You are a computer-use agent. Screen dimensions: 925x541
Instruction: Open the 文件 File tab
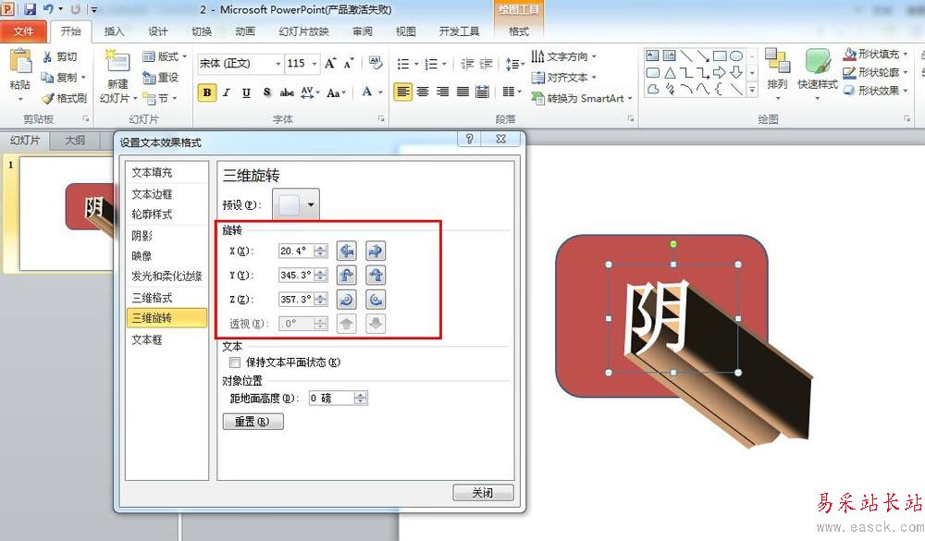[x=23, y=31]
